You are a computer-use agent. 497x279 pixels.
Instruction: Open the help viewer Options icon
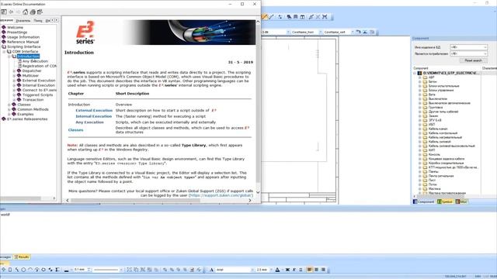(40, 12)
